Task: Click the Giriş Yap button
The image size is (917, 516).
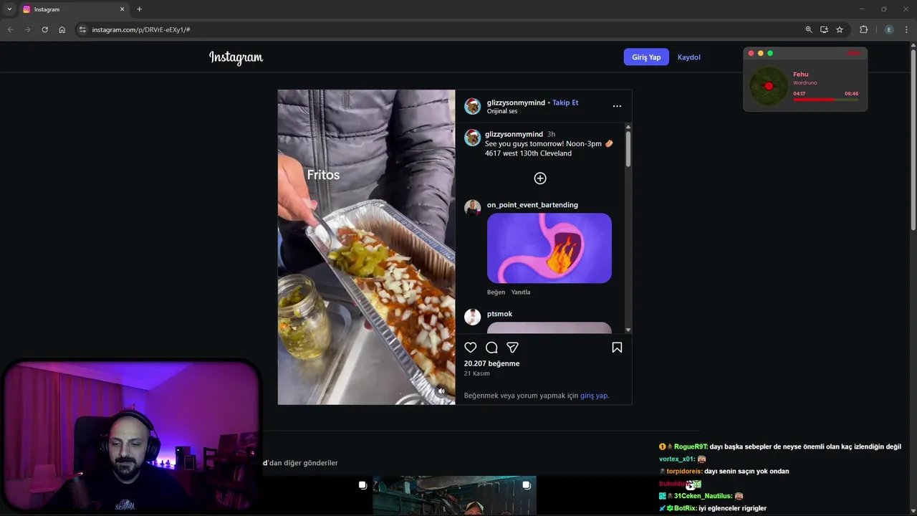Action: coord(646,57)
